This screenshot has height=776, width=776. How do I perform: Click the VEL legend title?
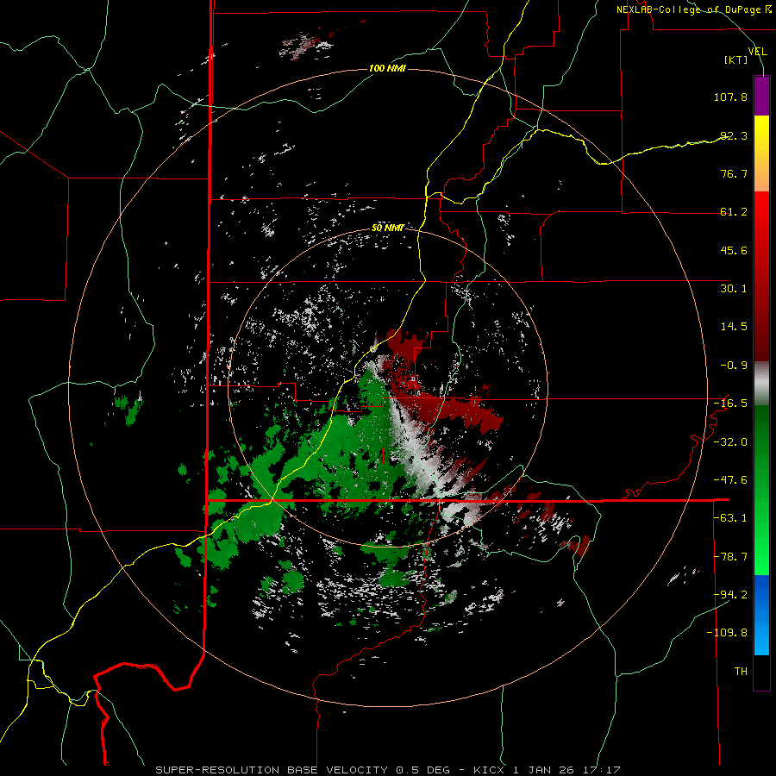coord(757,51)
